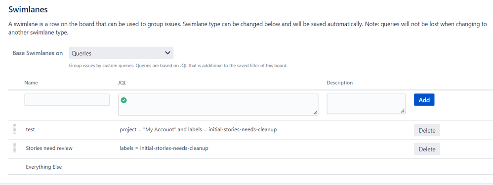Screen dimensions: 493x185
Task: Click the blue Add button
Action: (x=424, y=100)
